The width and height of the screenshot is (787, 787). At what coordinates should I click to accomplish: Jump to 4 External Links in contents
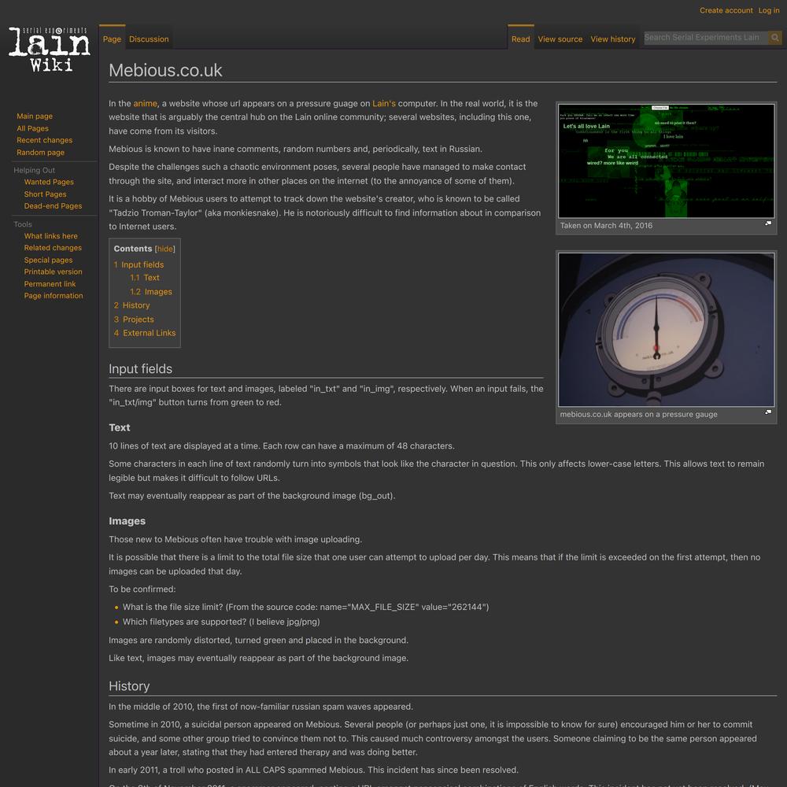pyautogui.click(x=145, y=333)
